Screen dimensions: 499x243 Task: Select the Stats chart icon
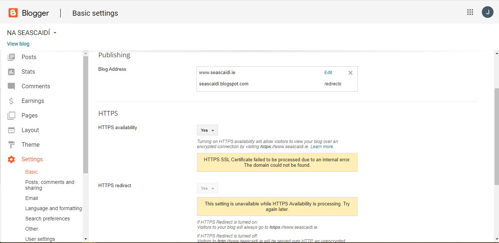point(12,72)
